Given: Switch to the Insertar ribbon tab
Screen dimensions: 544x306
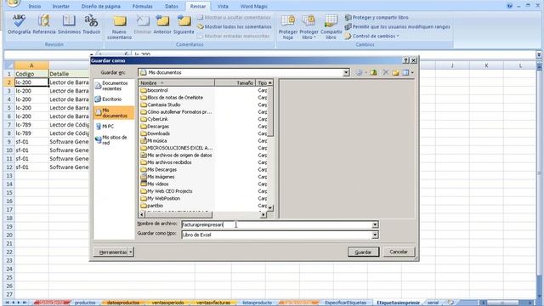Looking at the screenshot, I should (x=60, y=6).
